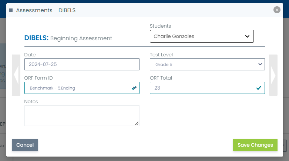Close the Assessments DIBELS dialog
Viewport: 289px width, 161px height.
277,10
